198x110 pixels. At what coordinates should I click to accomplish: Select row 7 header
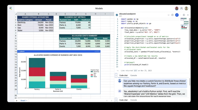(16, 33)
